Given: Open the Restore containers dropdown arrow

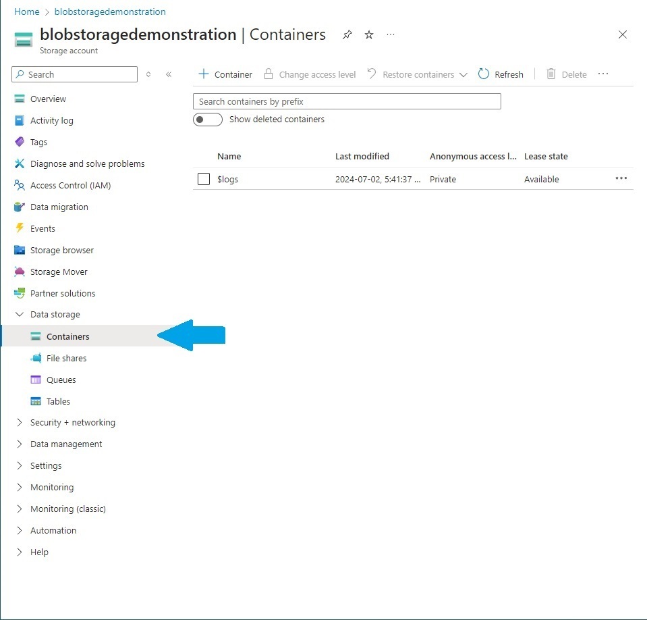Looking at the screenshot, I should pyautogui.click(x=463, y=75).
